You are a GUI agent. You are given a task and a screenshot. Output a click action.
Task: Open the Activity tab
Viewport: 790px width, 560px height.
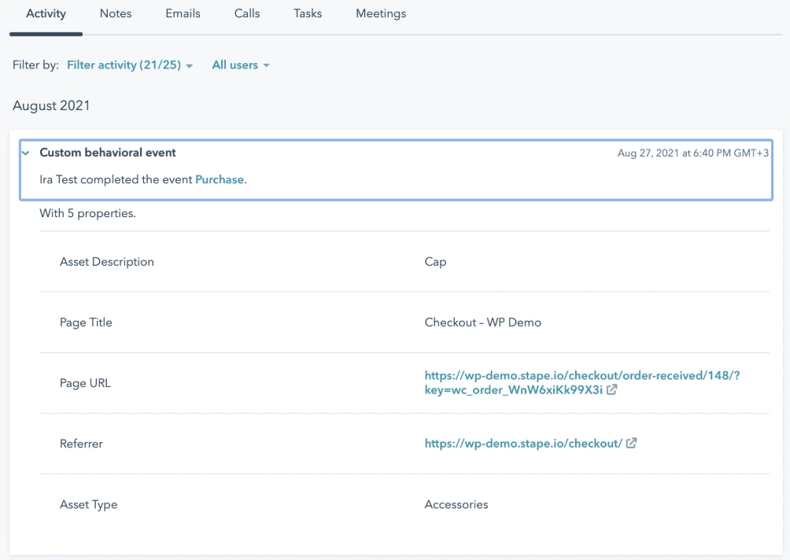click(x=46, y=13)
